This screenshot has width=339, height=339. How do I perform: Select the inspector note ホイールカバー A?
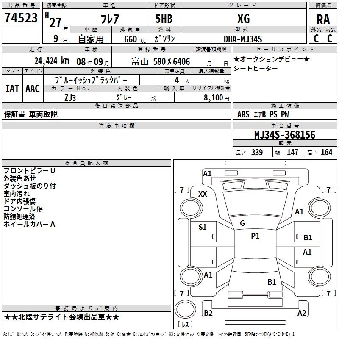point(29,224)
